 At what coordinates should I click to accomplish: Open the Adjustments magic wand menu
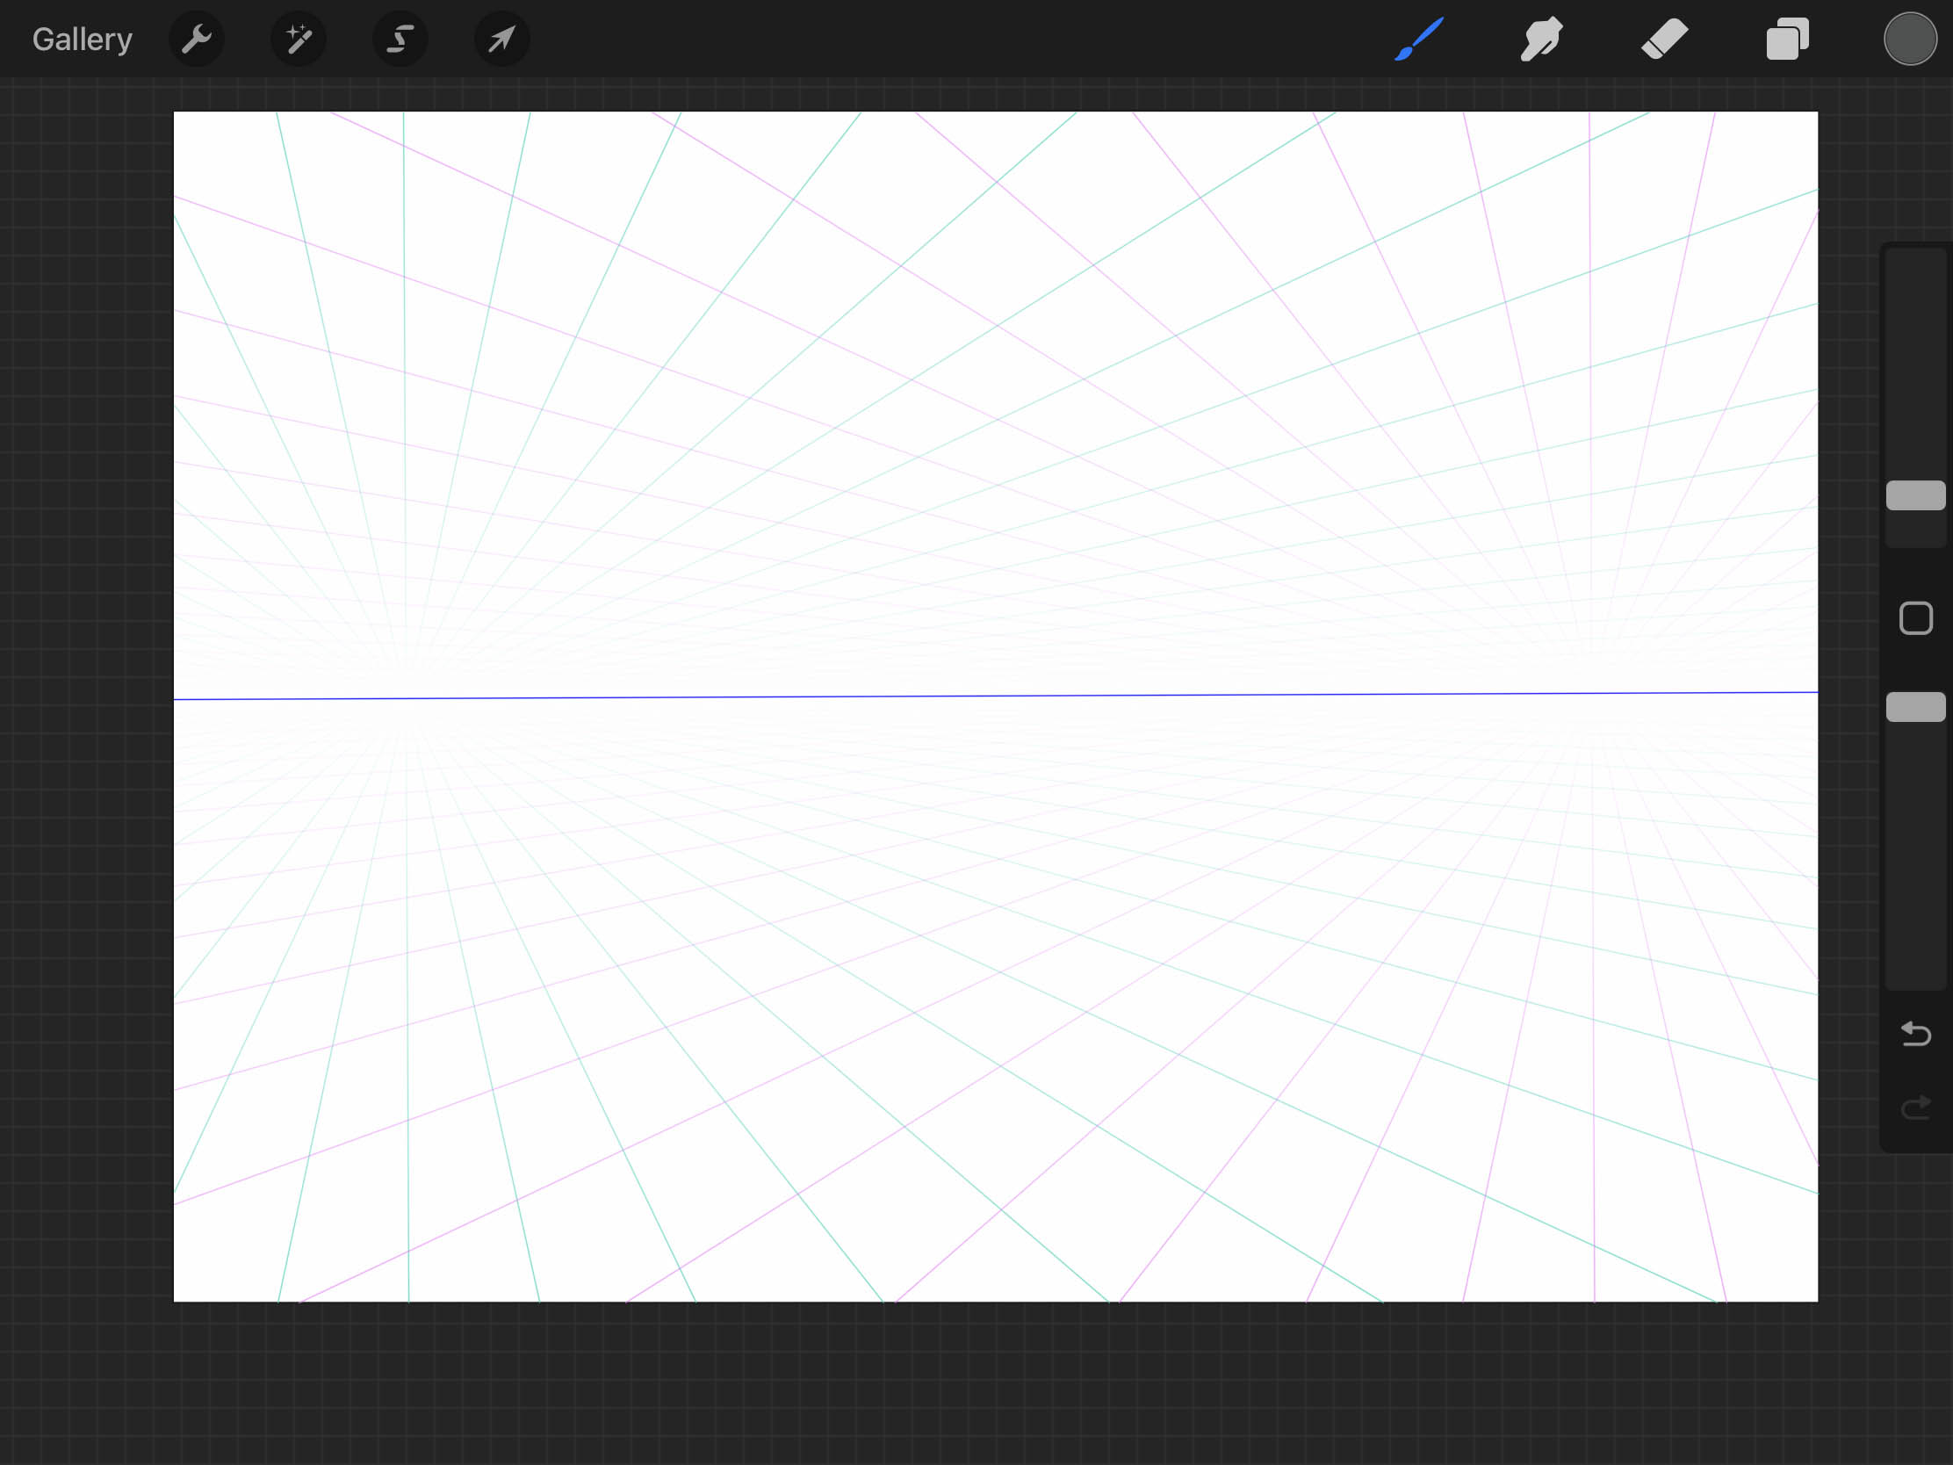299,39
